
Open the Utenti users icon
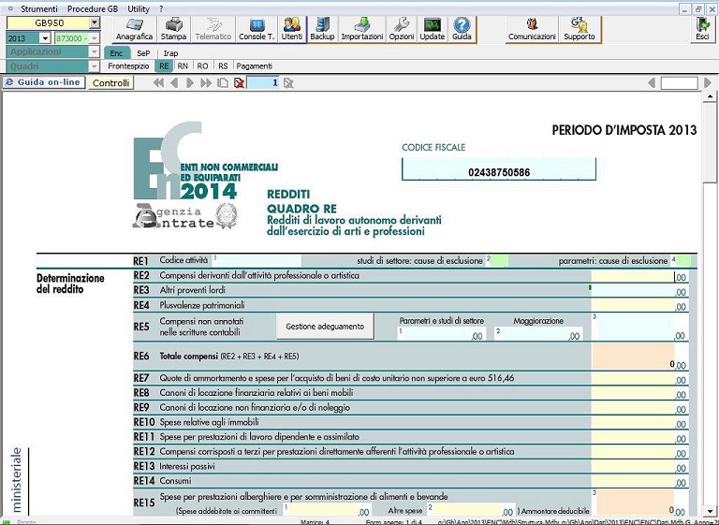tap(292, 29)
